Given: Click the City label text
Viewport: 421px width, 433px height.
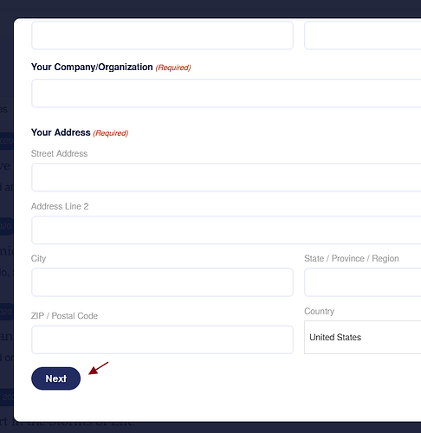Looking at the screenshot, I should click(38, 258).
